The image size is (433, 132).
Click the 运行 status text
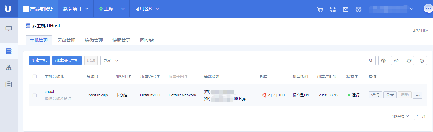pyautogui.click(x=356, y=95)
